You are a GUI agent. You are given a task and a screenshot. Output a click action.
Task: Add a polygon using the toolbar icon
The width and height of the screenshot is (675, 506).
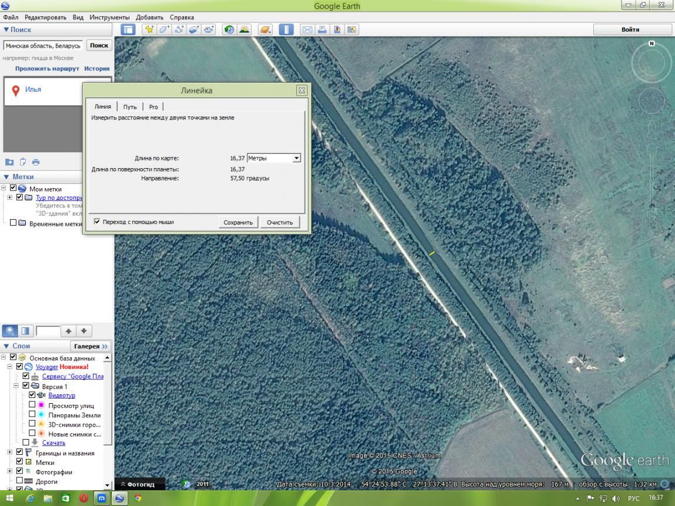pyautogui.click(x=164, y=30)
